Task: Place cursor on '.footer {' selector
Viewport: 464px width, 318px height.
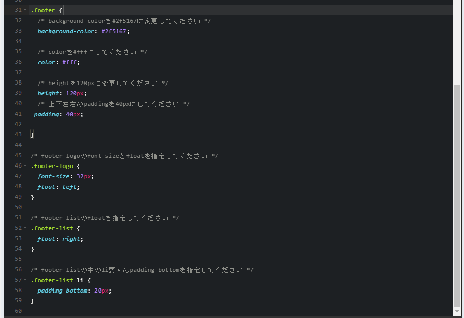Action: coord(47,10)
